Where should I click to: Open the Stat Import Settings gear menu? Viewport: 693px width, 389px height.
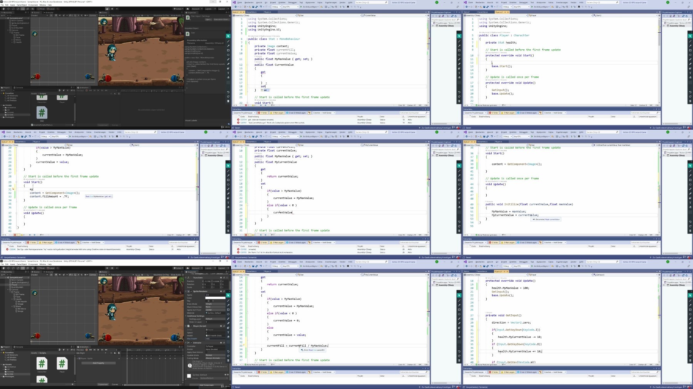[x=230, y=16]
